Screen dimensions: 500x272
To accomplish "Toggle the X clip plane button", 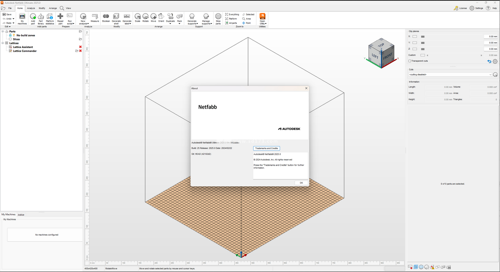I will [415, 37].
